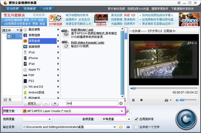The image size is (201, 133).
Task: Uncheck the source file row checkbox
Action: (x=9, y=36)
